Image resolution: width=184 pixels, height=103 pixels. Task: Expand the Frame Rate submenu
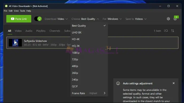click(89, 93)
